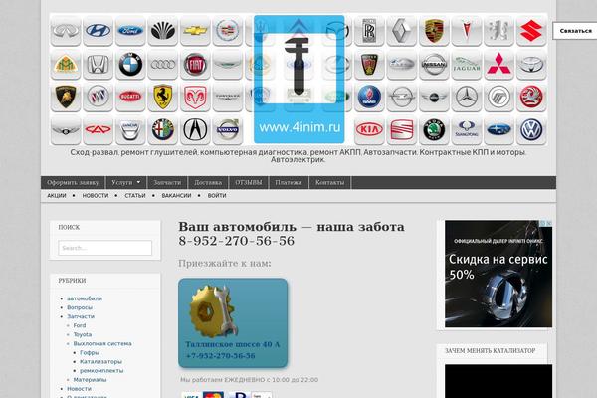Click the Cadillac logo icon
Viewport: 597px width, 398px height.
coord(227,31)
